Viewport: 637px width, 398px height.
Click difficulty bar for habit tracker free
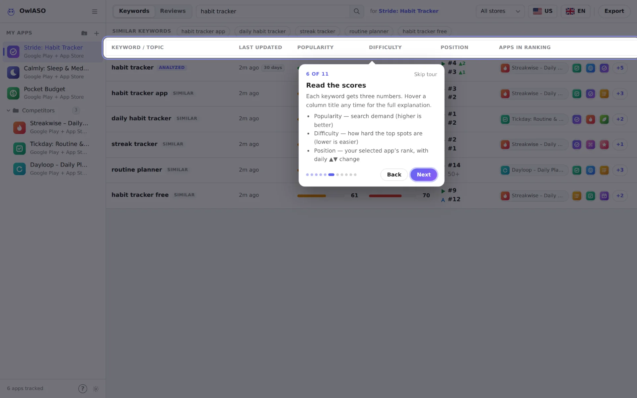coord(392,196)
